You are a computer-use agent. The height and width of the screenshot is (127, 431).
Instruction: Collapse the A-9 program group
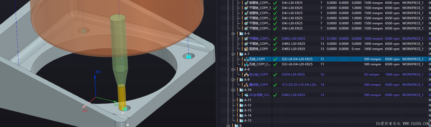233,80
